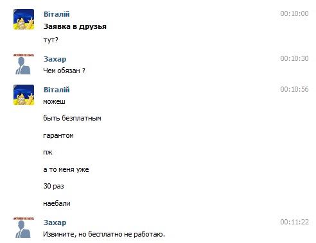Select the message 'Чем обязан ?'
Viewport: 316px width, 243px height.
[64, 71]
